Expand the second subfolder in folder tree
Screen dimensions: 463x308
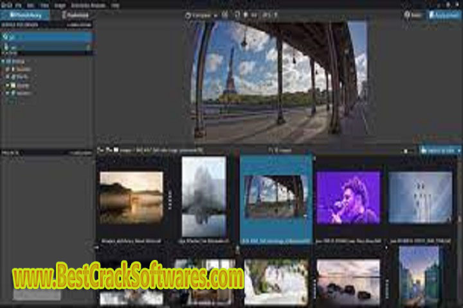(8, 77)
